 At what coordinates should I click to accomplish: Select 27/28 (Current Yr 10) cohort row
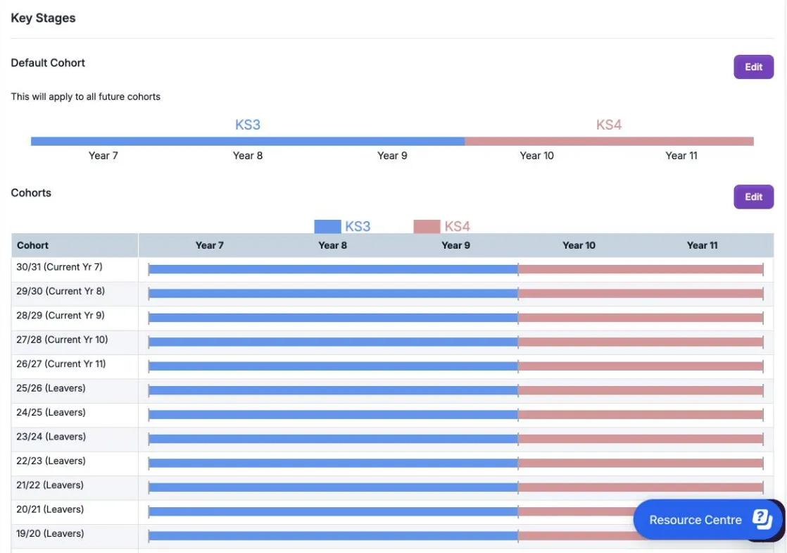(x=392, y=342)
